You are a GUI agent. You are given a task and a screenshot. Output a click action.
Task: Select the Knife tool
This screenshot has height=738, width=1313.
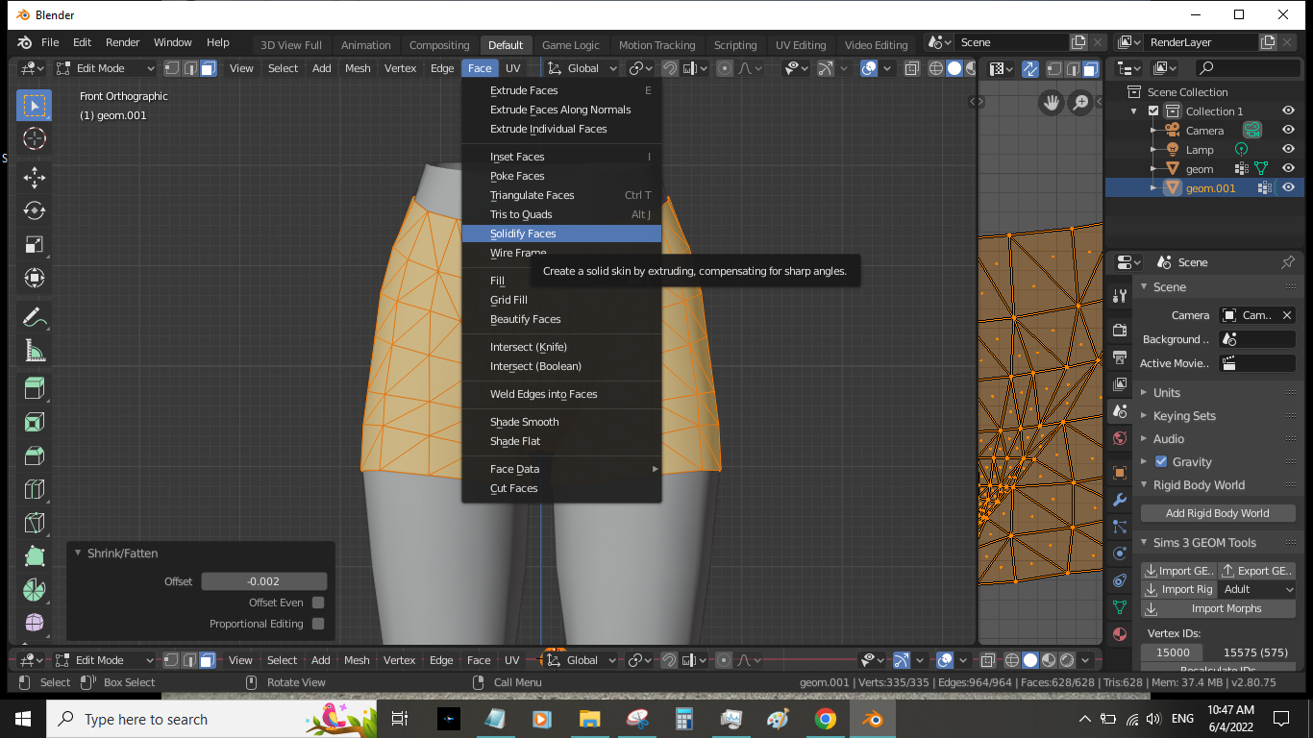pos(35,524)
